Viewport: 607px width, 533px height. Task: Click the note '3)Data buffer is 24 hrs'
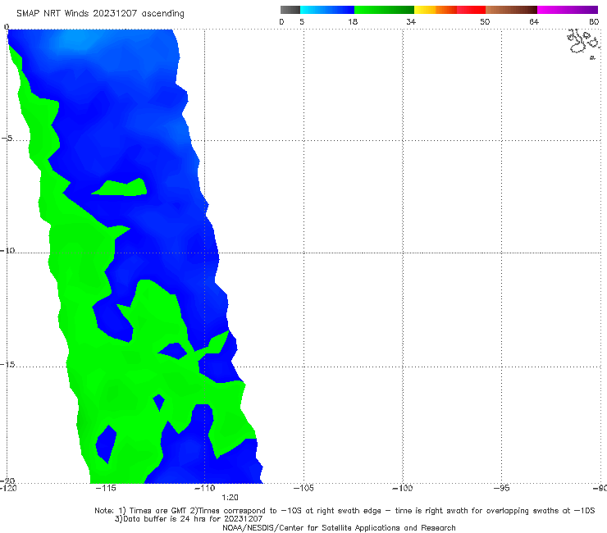(x=189, y=519)
